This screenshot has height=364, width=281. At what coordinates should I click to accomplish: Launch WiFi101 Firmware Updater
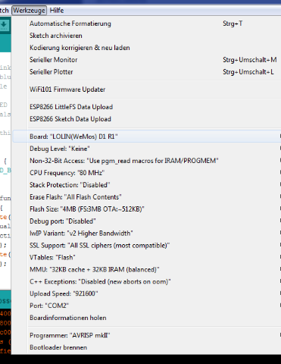point(146,89)
